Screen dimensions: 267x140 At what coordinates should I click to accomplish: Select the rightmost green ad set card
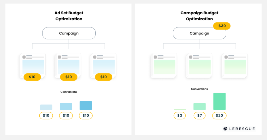(234, 66)
